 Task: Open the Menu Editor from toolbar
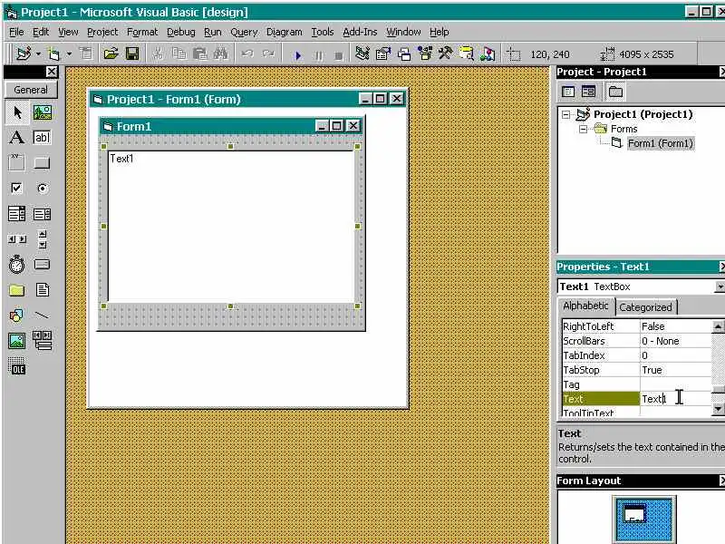pos(86,54)
